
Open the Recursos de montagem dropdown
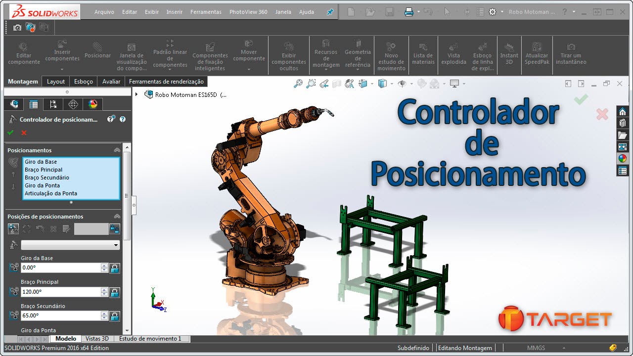point(326,70)
